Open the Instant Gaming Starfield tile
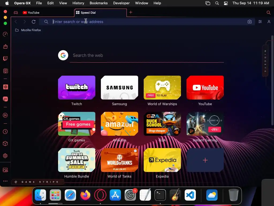 [205, 124]
